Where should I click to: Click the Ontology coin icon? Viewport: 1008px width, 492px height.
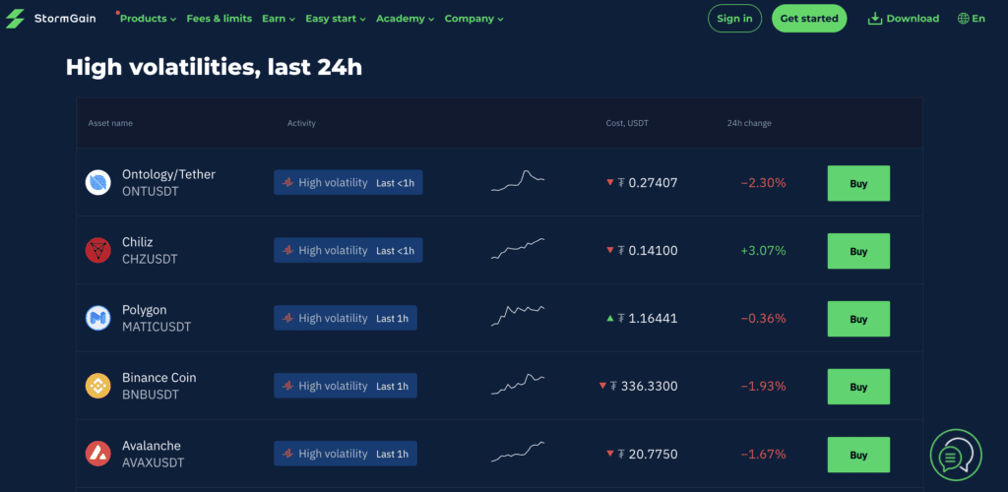click(98, 183)
